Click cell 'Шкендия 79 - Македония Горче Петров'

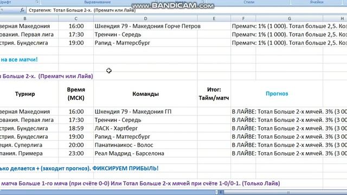(x=145, y=26)
